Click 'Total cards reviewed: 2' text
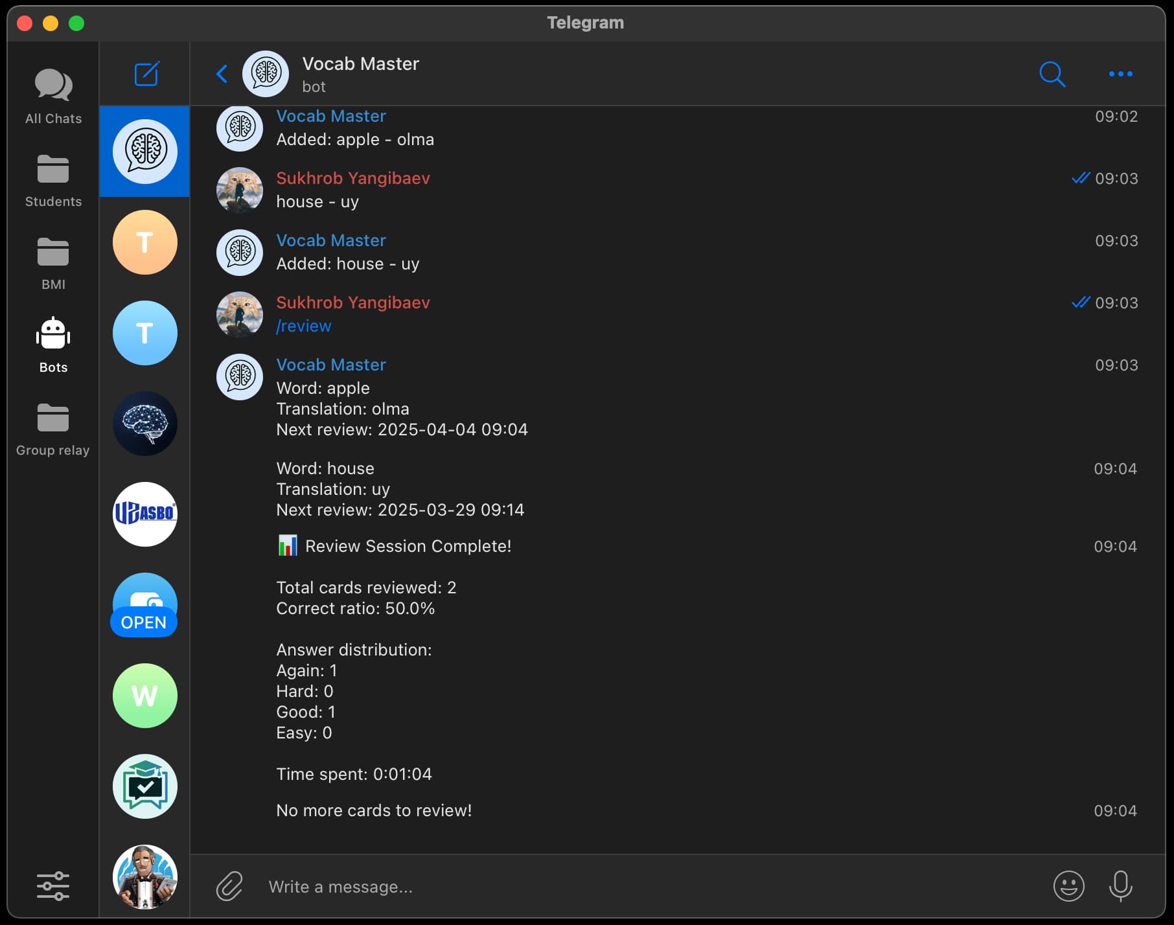The image size is (1174, 925). click(366, 588)
